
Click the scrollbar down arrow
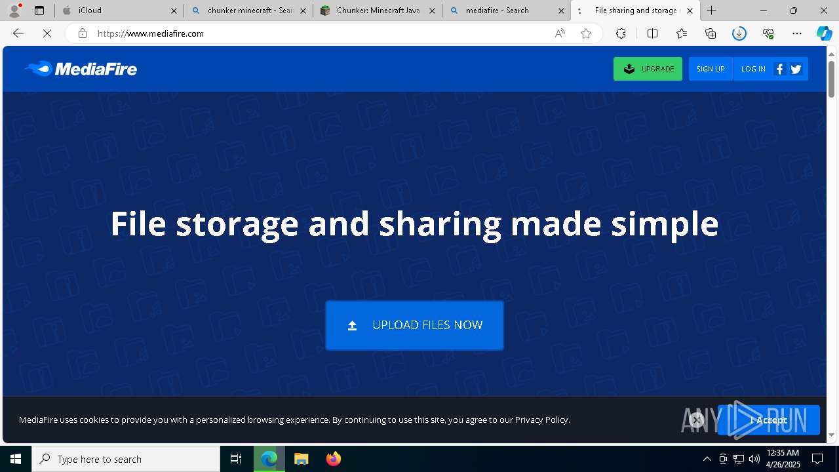(x=832, y=435)
